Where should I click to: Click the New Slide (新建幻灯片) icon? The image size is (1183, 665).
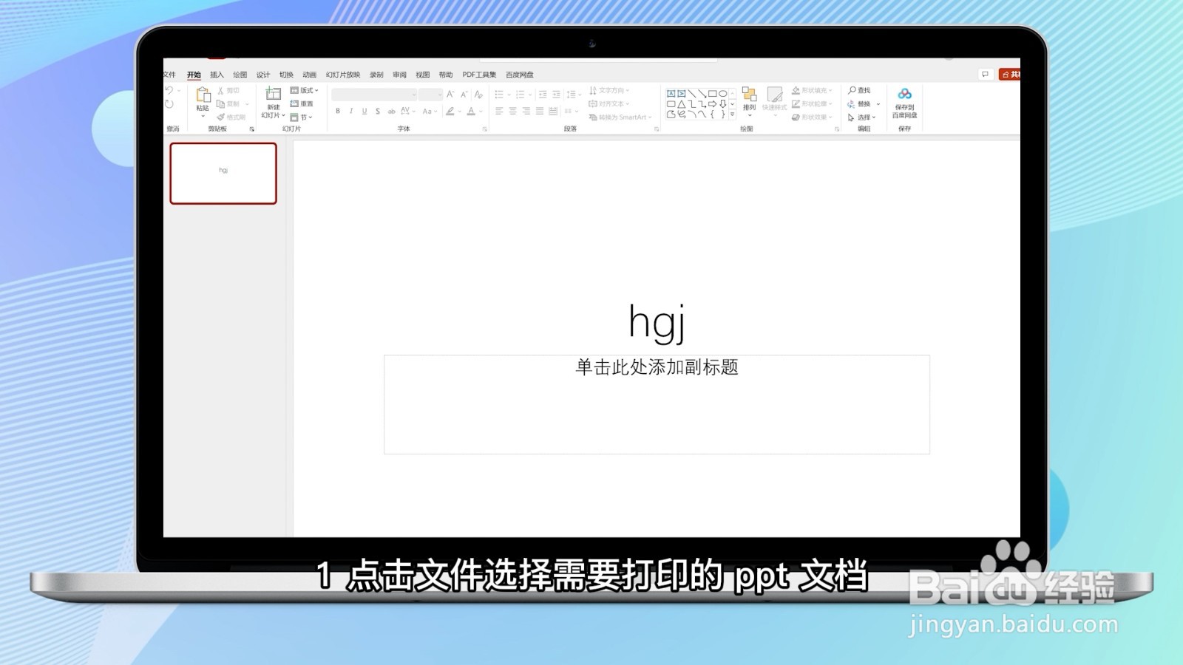coord(273,94)
